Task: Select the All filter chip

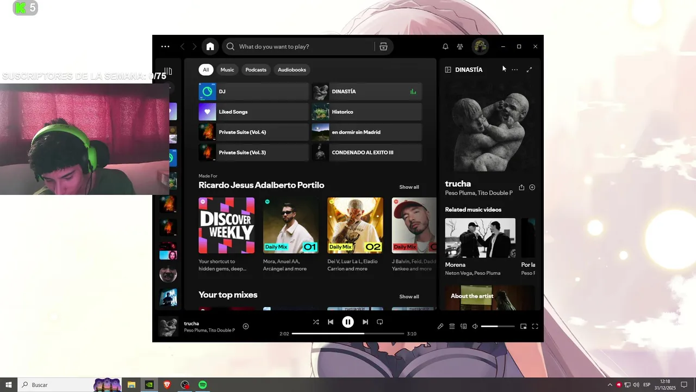Action: pyautogui.click(x=206, y=70)
